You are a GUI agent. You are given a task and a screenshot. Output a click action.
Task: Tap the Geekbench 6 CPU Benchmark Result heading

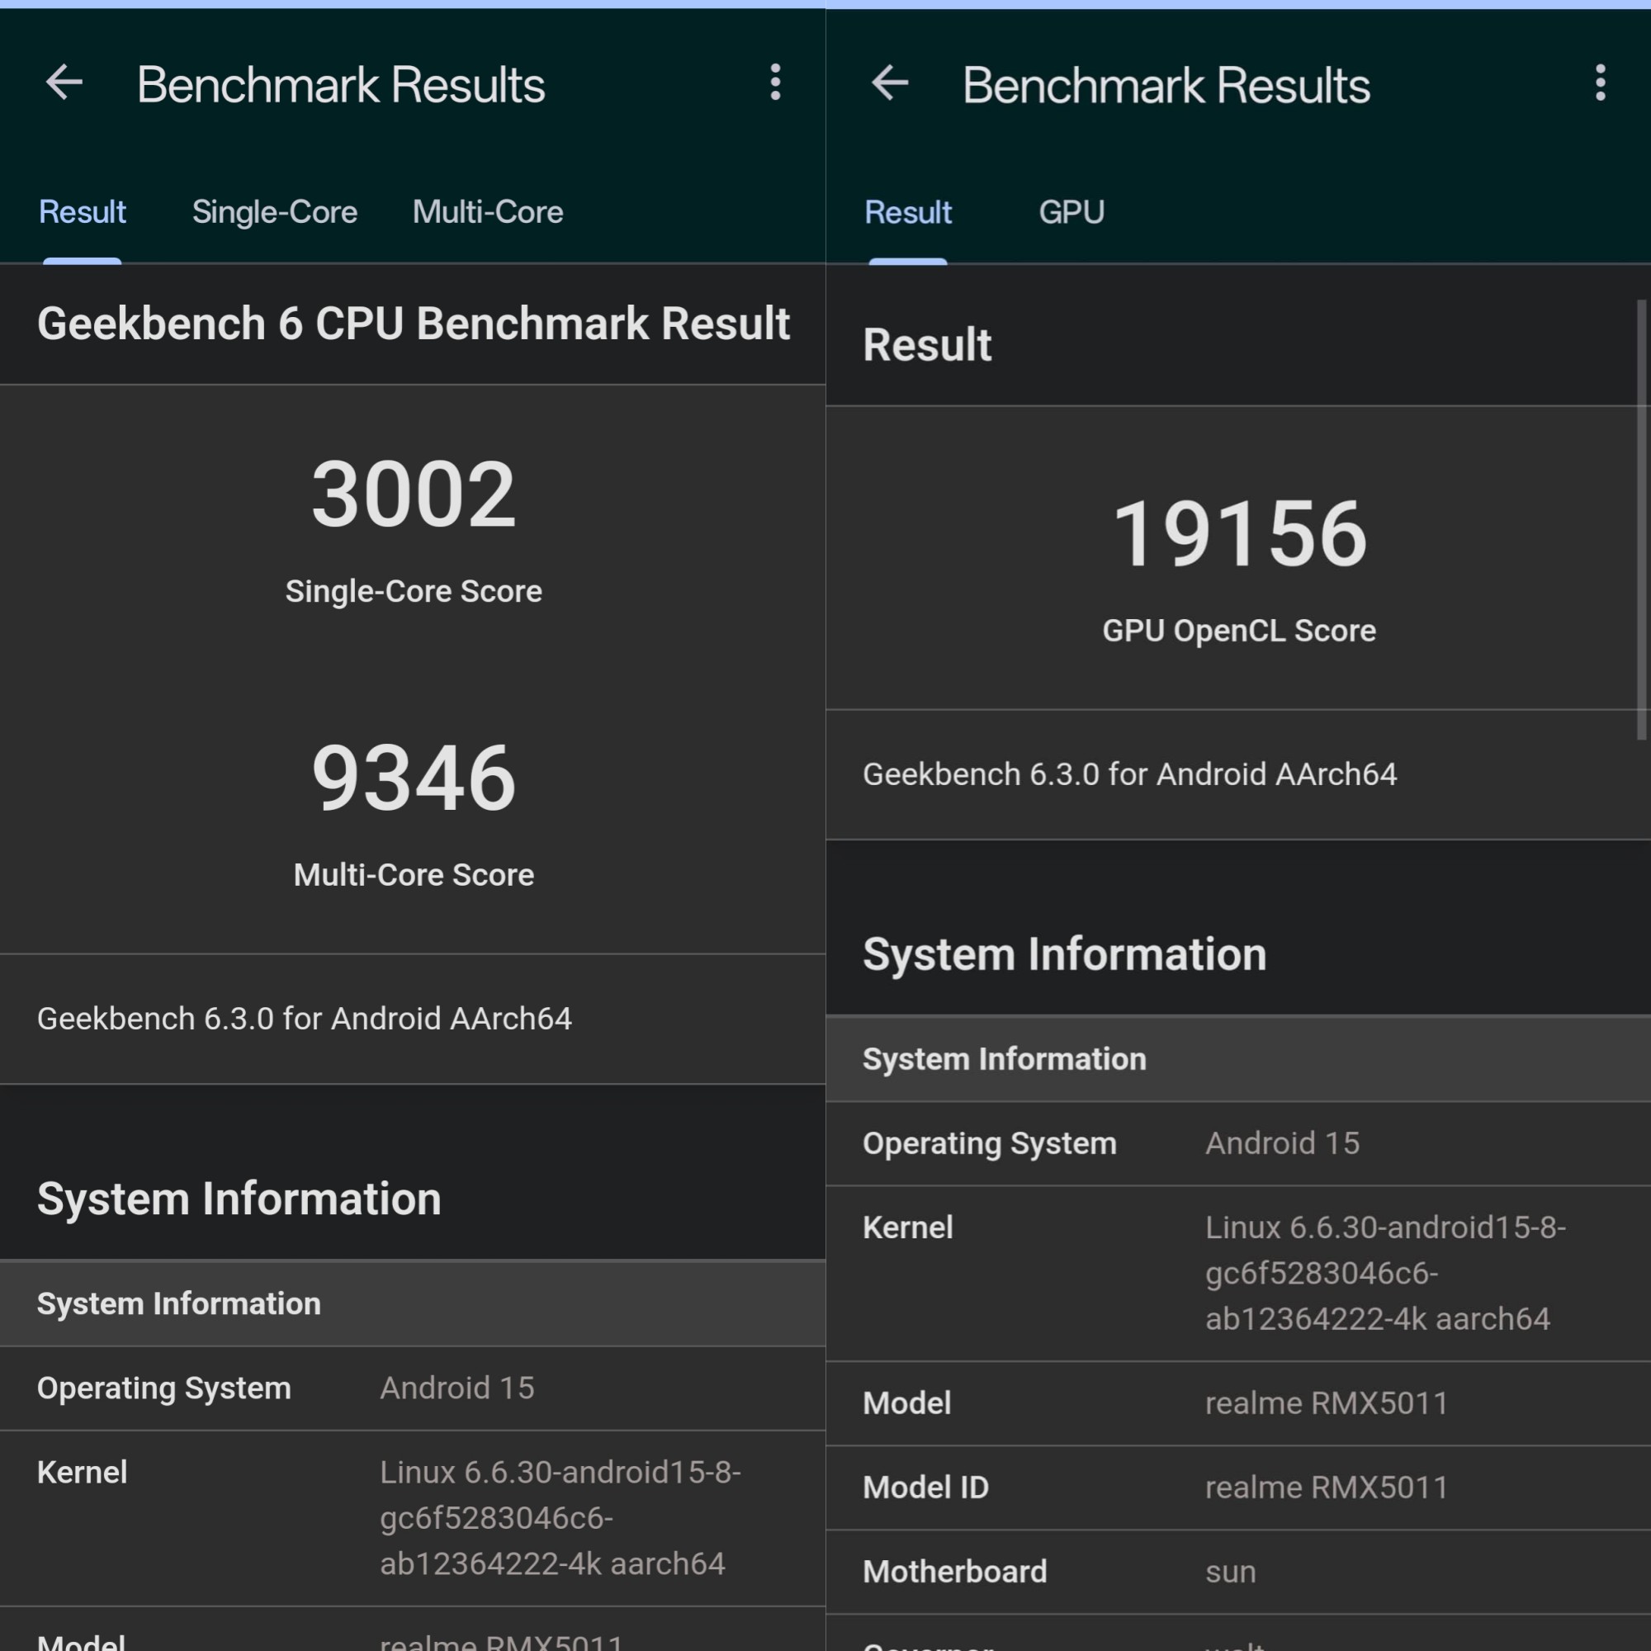414,324
